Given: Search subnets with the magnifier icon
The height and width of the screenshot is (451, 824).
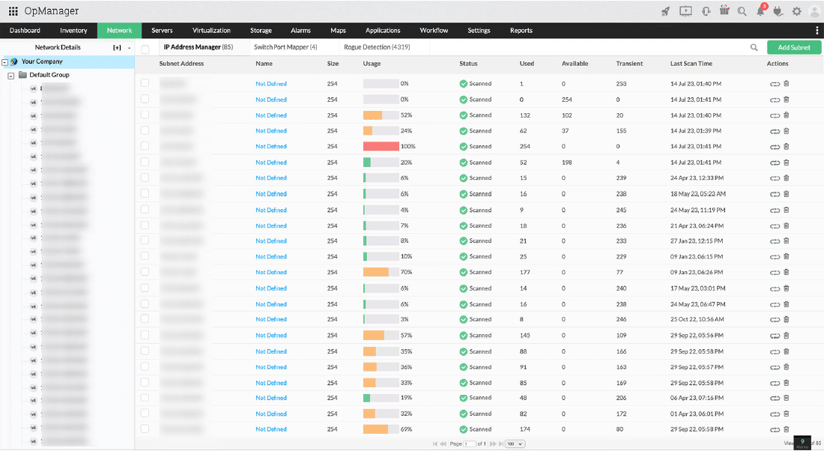Looking at the screenshot, I should 754,47.
